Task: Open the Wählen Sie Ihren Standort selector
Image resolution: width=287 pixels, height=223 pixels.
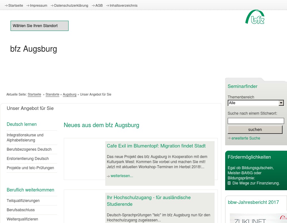Action: point(39,26)
